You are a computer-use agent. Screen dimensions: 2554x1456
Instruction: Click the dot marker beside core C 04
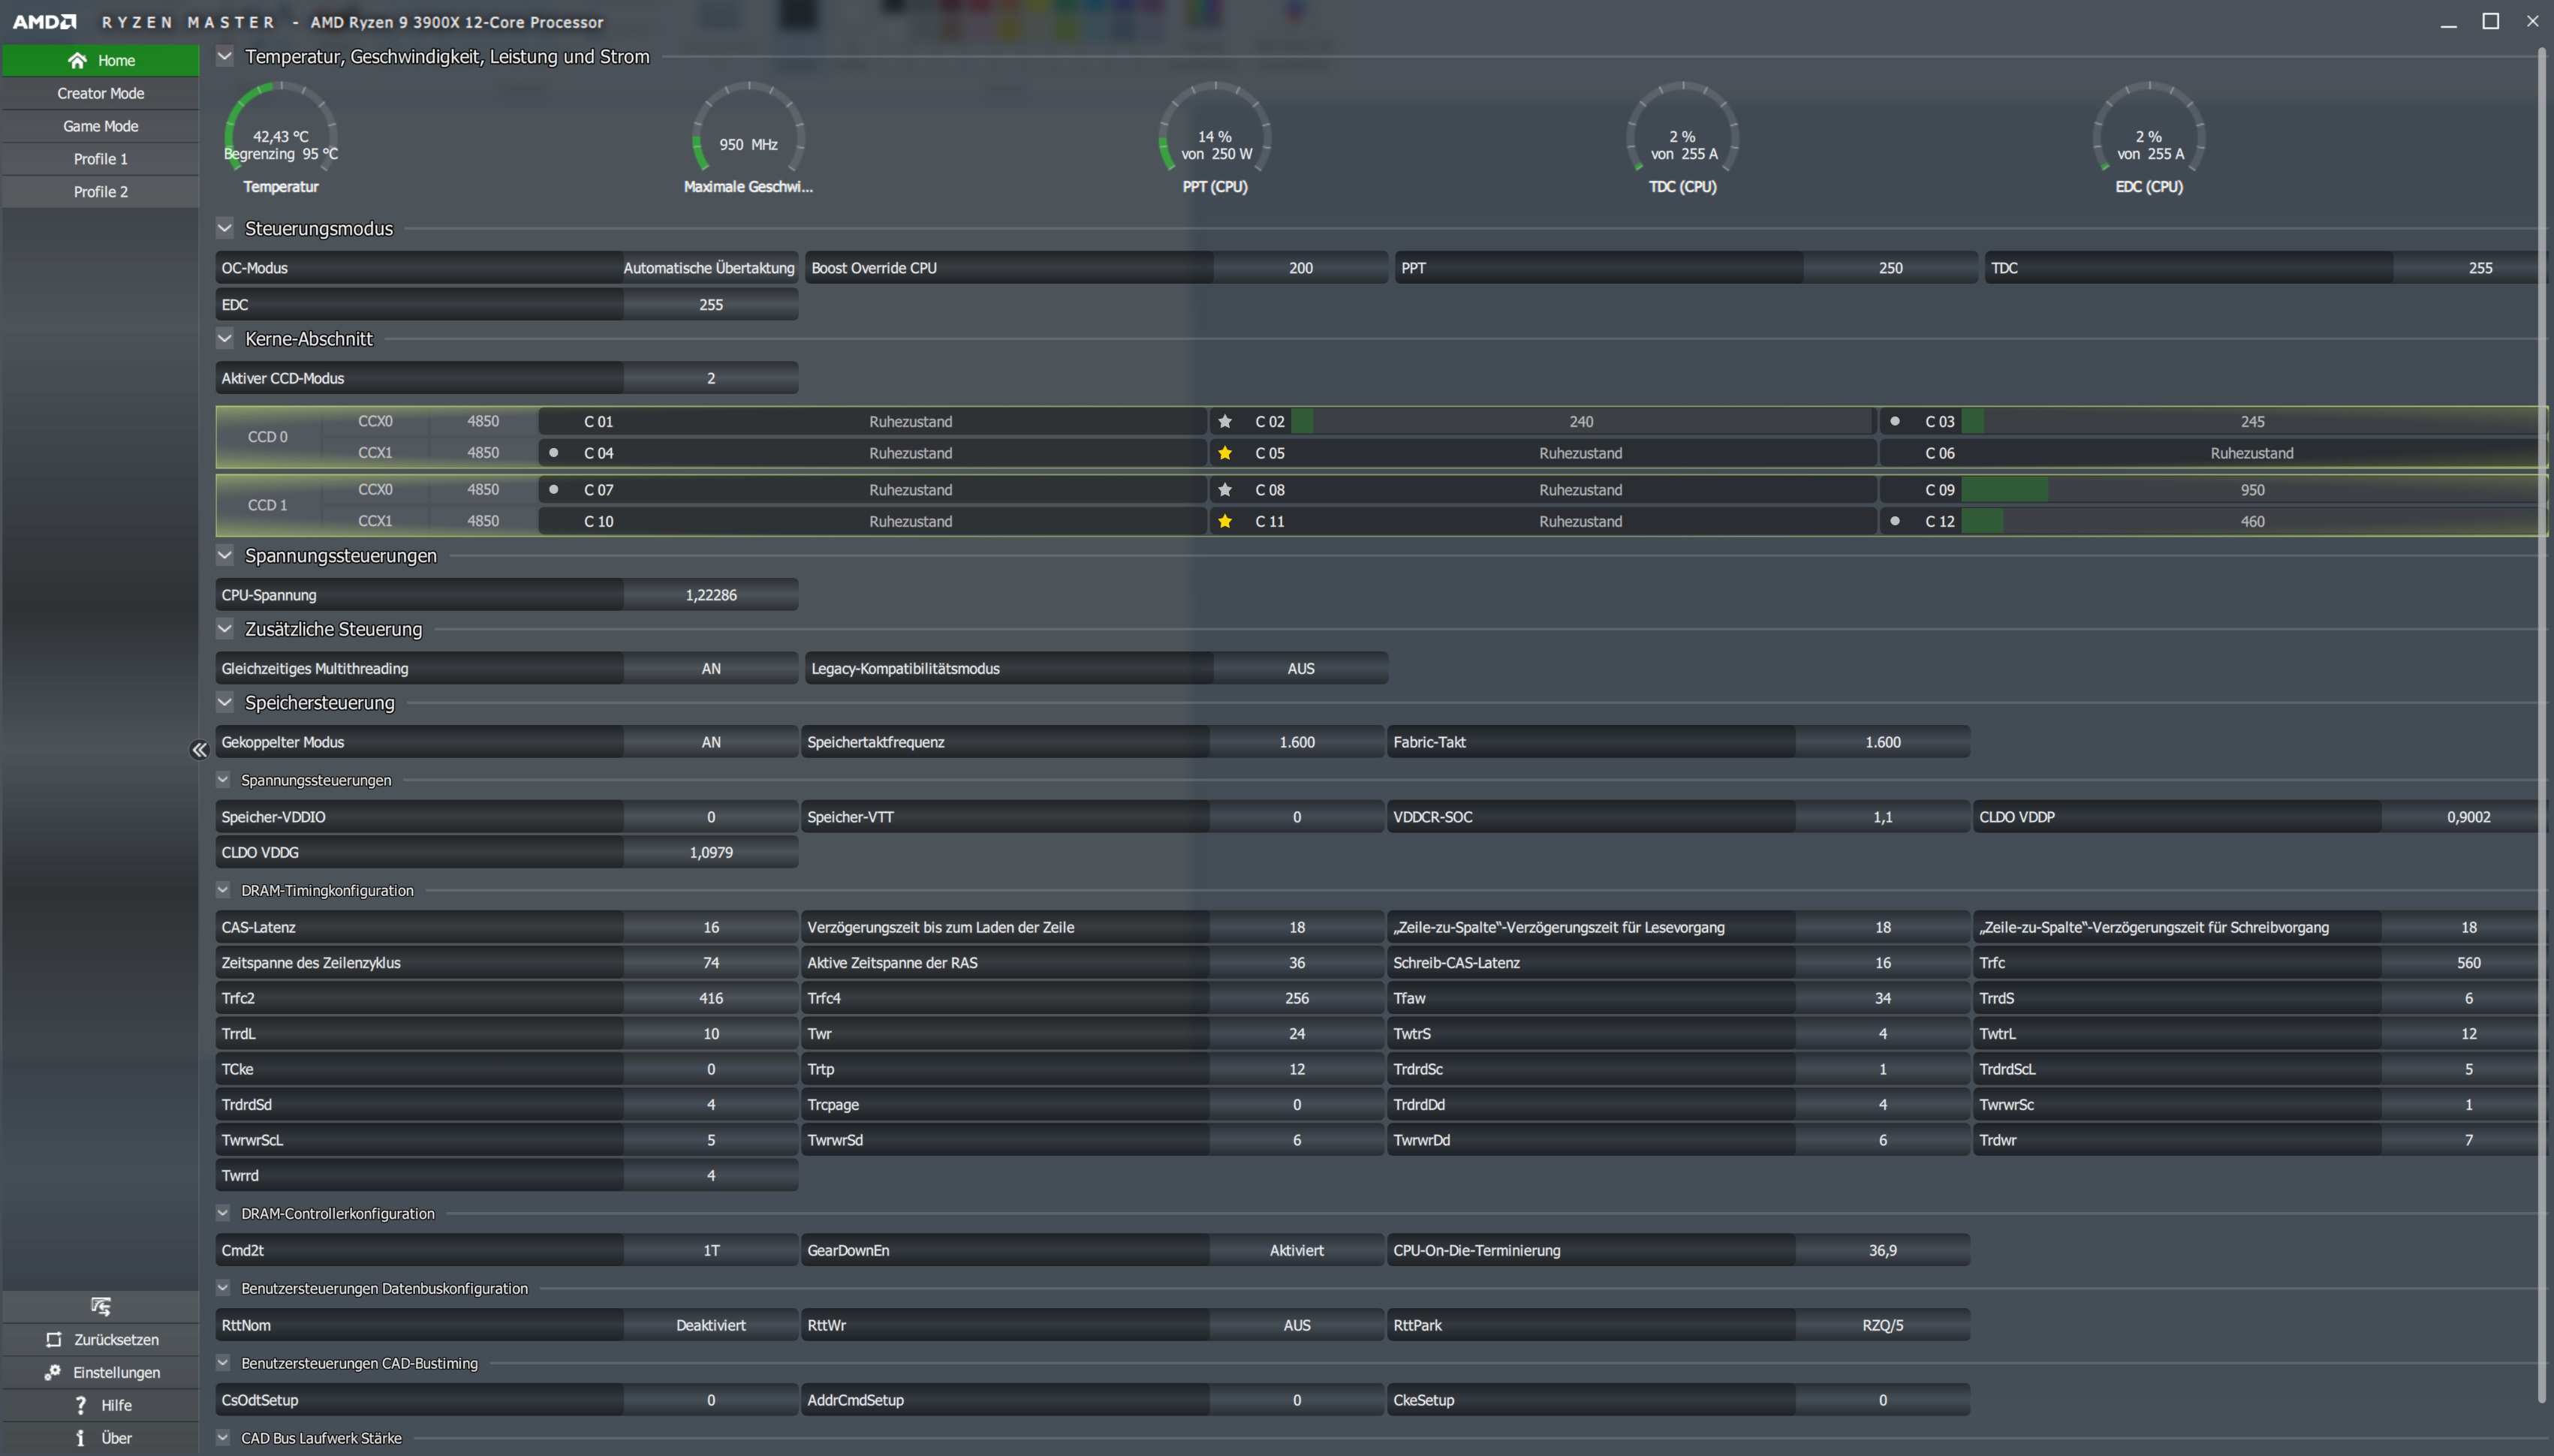click(x=554, y=453)
